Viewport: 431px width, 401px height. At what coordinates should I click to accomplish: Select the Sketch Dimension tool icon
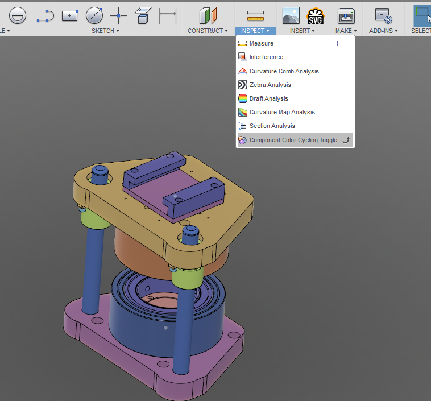(x=168, y=16)
